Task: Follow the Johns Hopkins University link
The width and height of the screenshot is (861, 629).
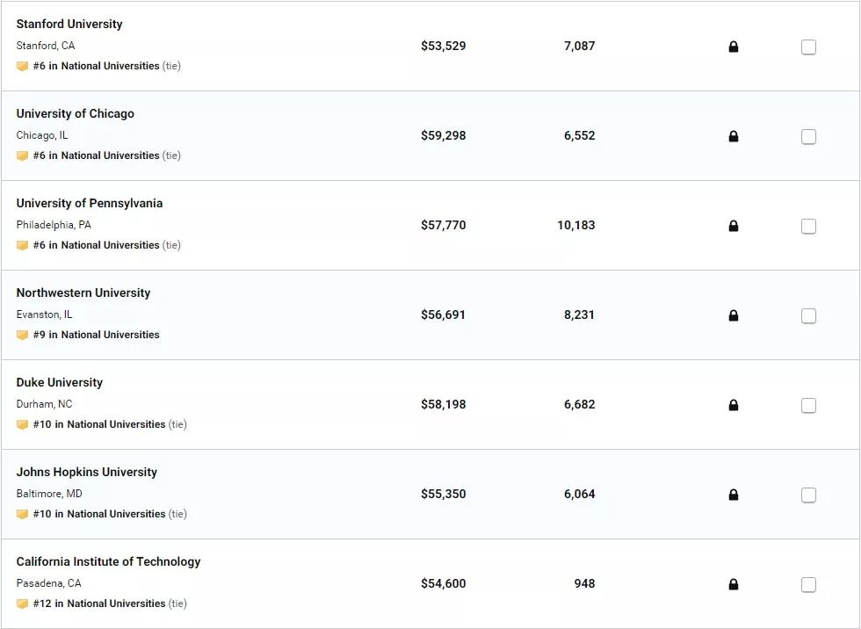Action: (x=87, y=472)
